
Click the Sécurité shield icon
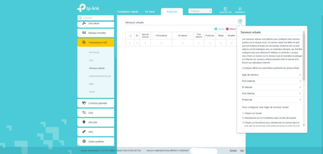pyautogui.click(x=84, y=122)
